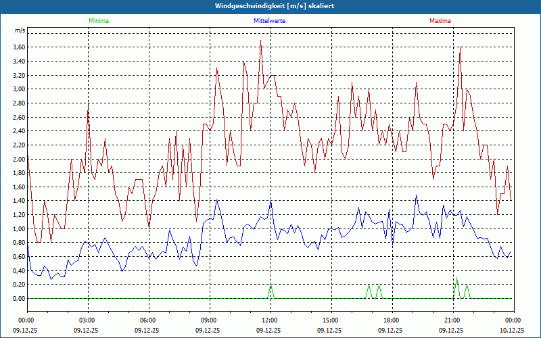
Task: Click the 18:00 time label on x-axis
Action: [x=392, y=320]
